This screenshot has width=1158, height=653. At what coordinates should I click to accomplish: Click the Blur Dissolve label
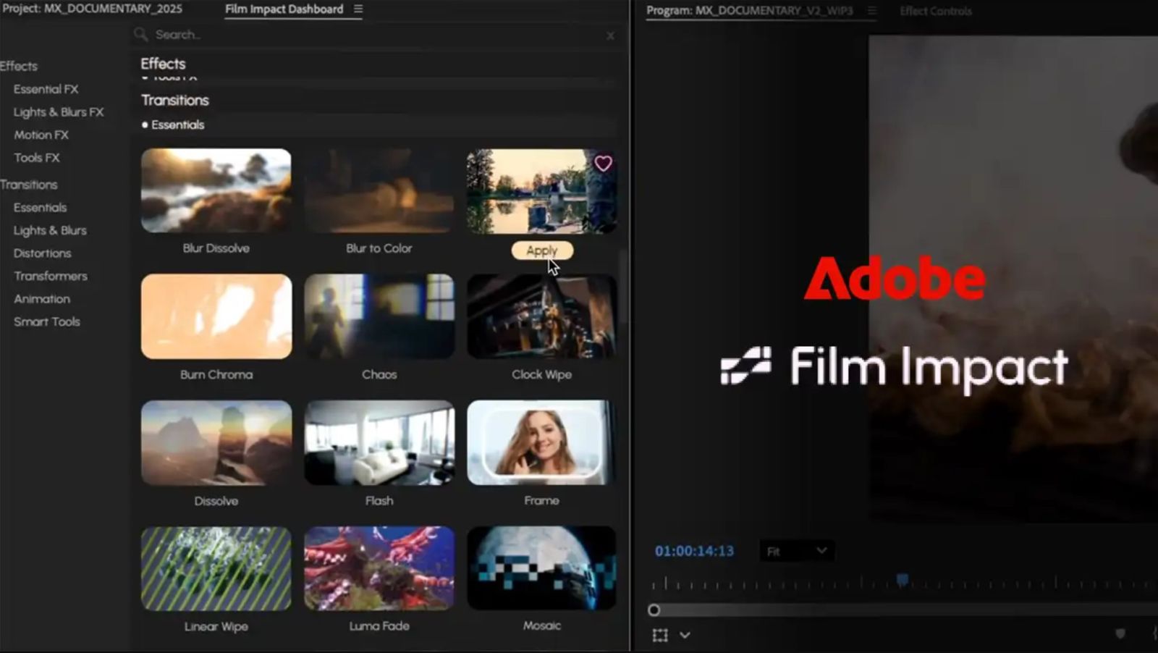[x=216, y=248]
